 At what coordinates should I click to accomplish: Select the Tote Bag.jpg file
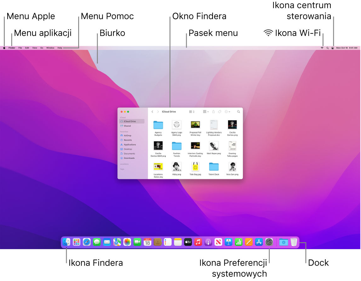[x=195, y=169]
